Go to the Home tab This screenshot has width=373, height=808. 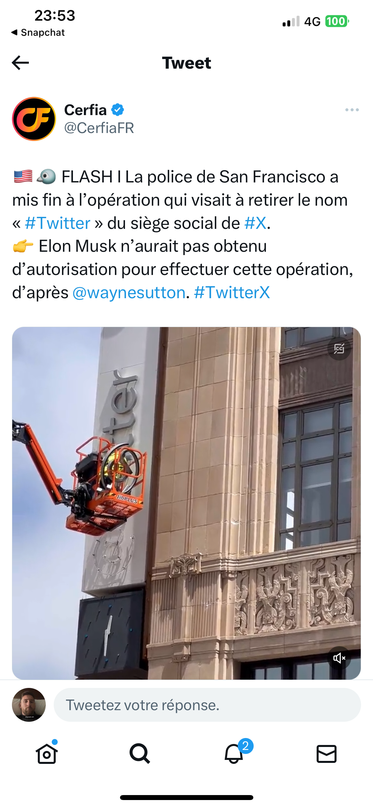47,753
